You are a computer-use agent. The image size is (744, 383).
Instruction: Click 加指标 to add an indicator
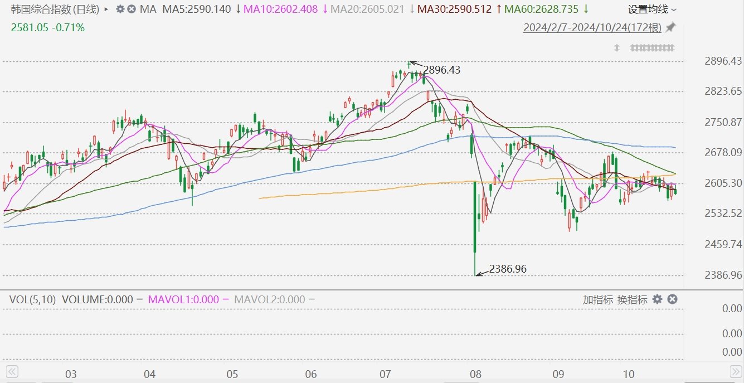pyautogui.click(x=598, y=300)
